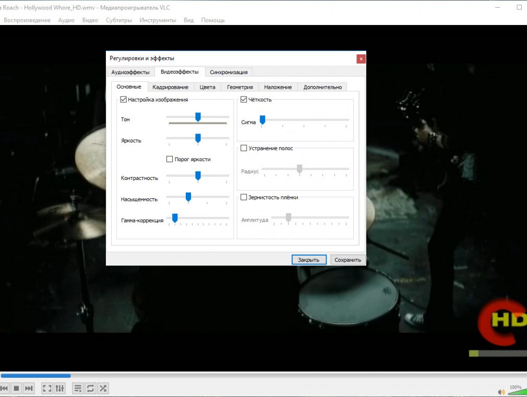Image resolution: width=527 pixels, height=397 pixels.
Task: Enable Зернистость плёнки checkbox
Action: pyautogui.click(x=244, y=197)
